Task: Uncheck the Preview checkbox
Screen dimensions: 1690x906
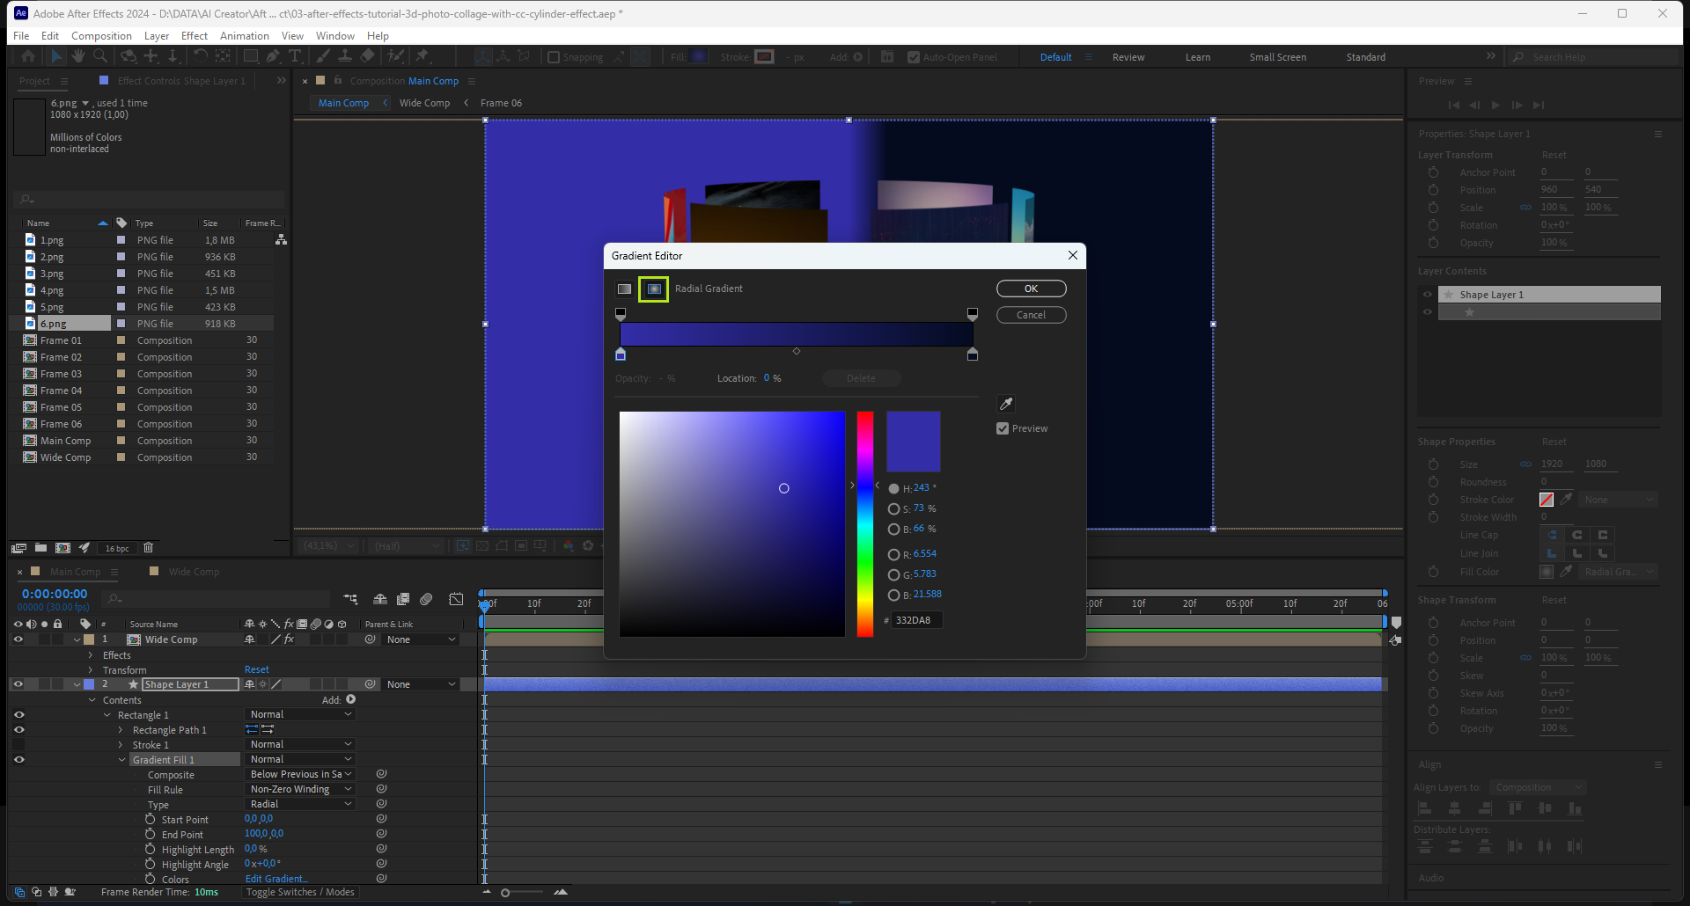Action: [x=1003, y=428]
